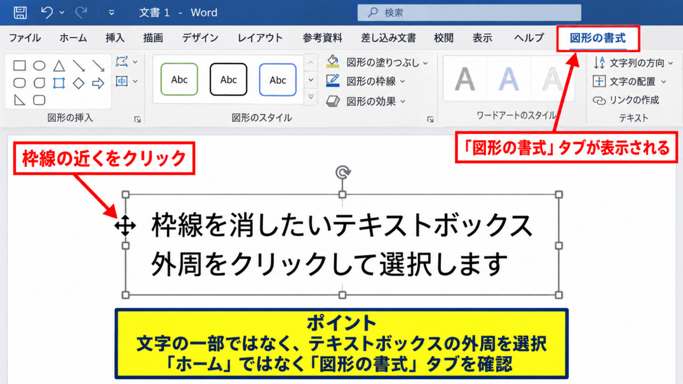Screen dimensions: 683x384
Task: Apply the light outline WordArt A style
Action: click(553, 79)
